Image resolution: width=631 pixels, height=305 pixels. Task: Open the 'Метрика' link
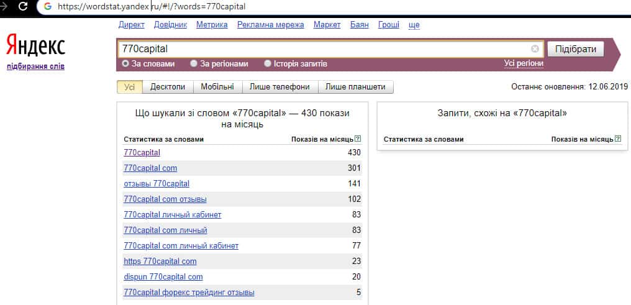(212, 25)
